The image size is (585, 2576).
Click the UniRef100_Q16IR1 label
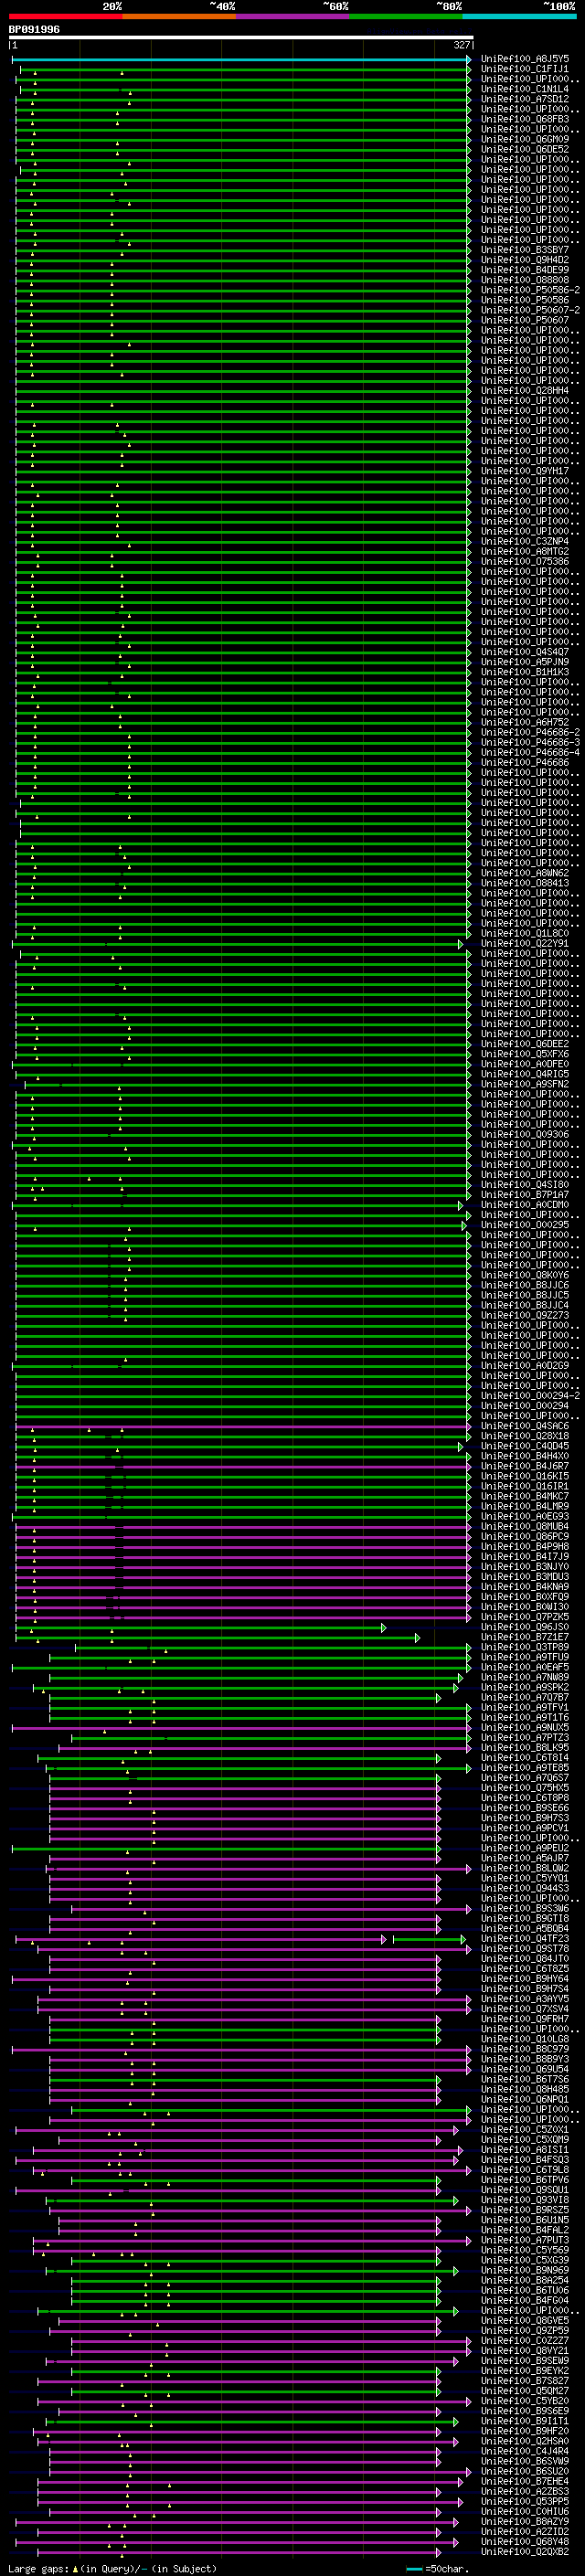[525, 1486]
